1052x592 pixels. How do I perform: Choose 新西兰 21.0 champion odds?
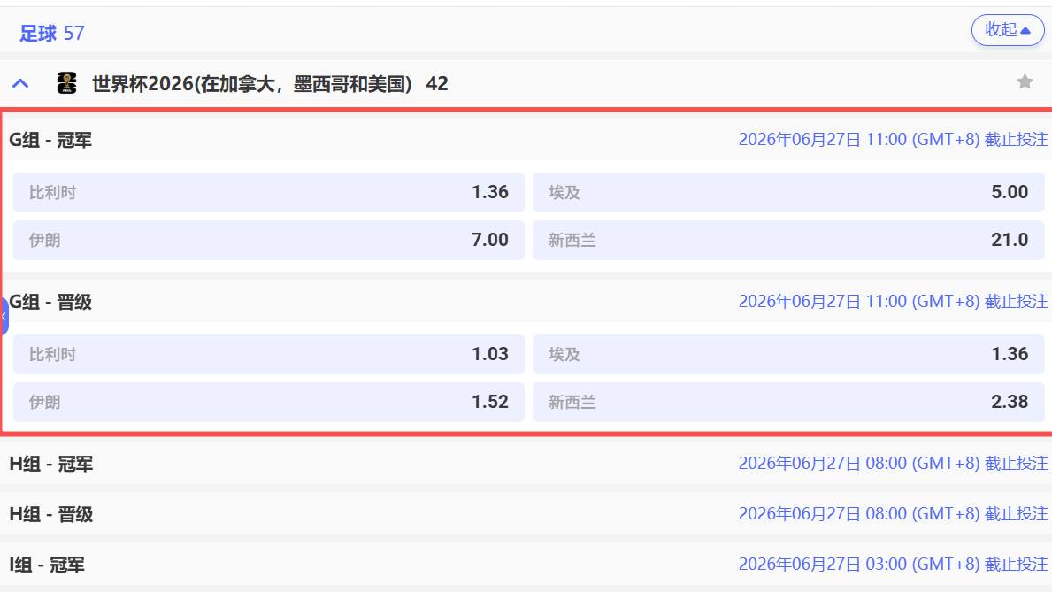click(787, 240)
